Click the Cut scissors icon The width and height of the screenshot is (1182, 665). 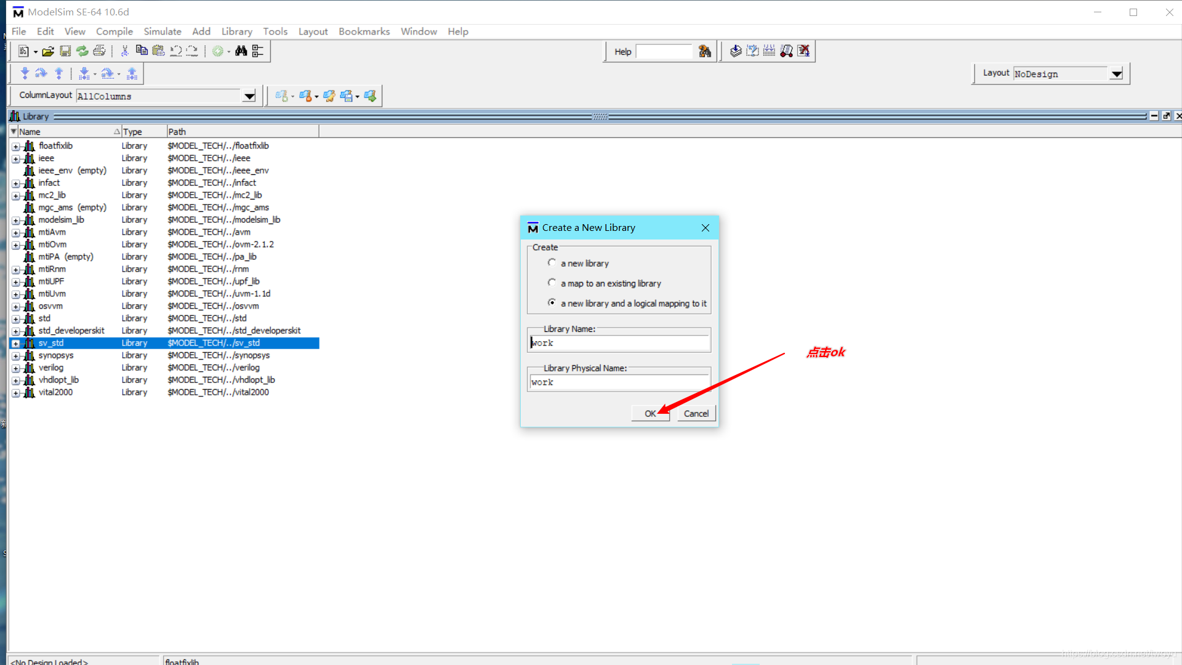pyautogui.click(x=124, y=51)
